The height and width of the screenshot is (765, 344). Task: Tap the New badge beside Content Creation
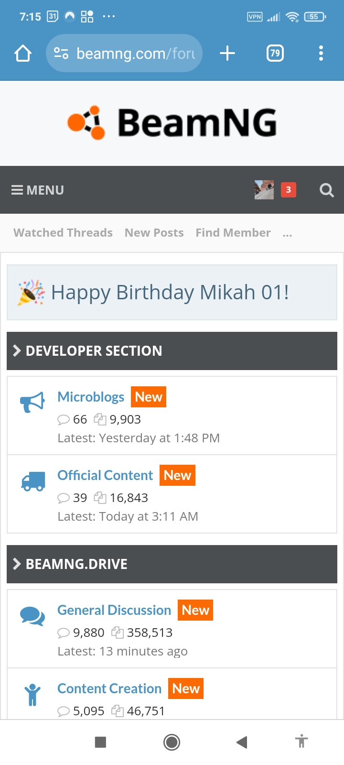(186, 688)
